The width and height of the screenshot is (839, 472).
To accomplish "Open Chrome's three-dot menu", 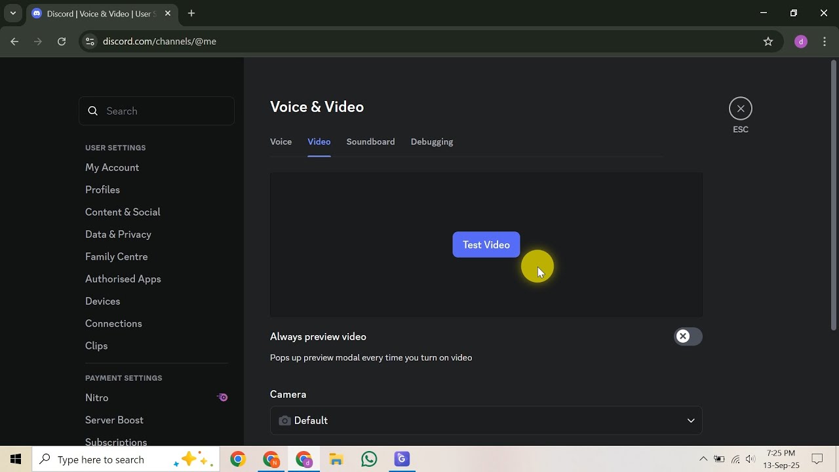I will [x=825, y=41].
